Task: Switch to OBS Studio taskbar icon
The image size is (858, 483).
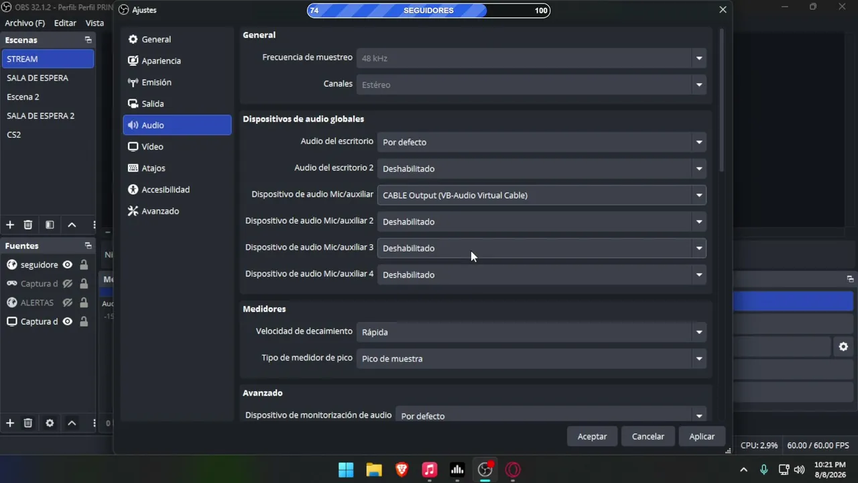Action: 485,470
